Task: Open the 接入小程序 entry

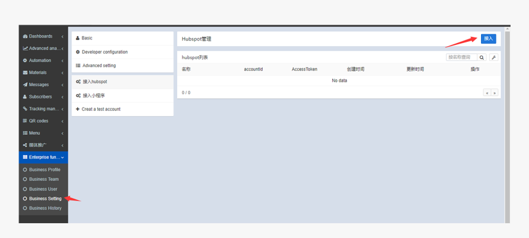Action: pos(122,96)
